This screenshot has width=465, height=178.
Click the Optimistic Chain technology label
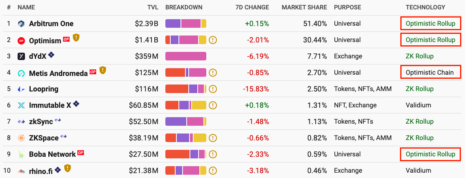(x=429, y=73)
